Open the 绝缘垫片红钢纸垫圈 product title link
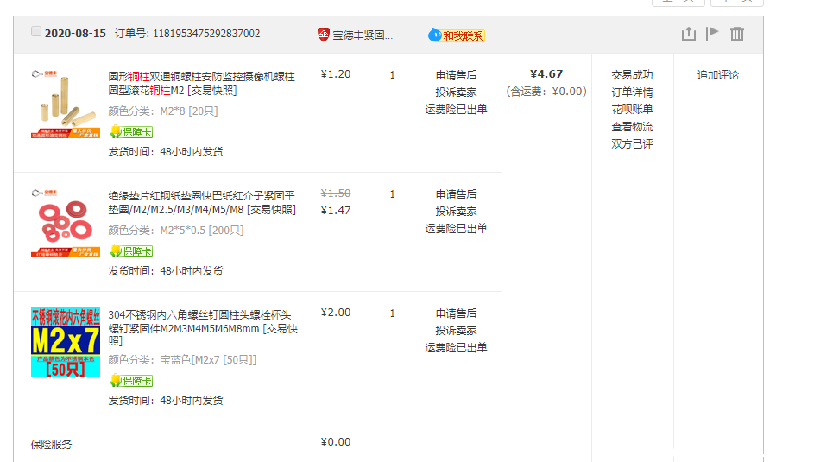Viewport: 814px width, 462px height. pyautogui.click(x=202, y=202)
